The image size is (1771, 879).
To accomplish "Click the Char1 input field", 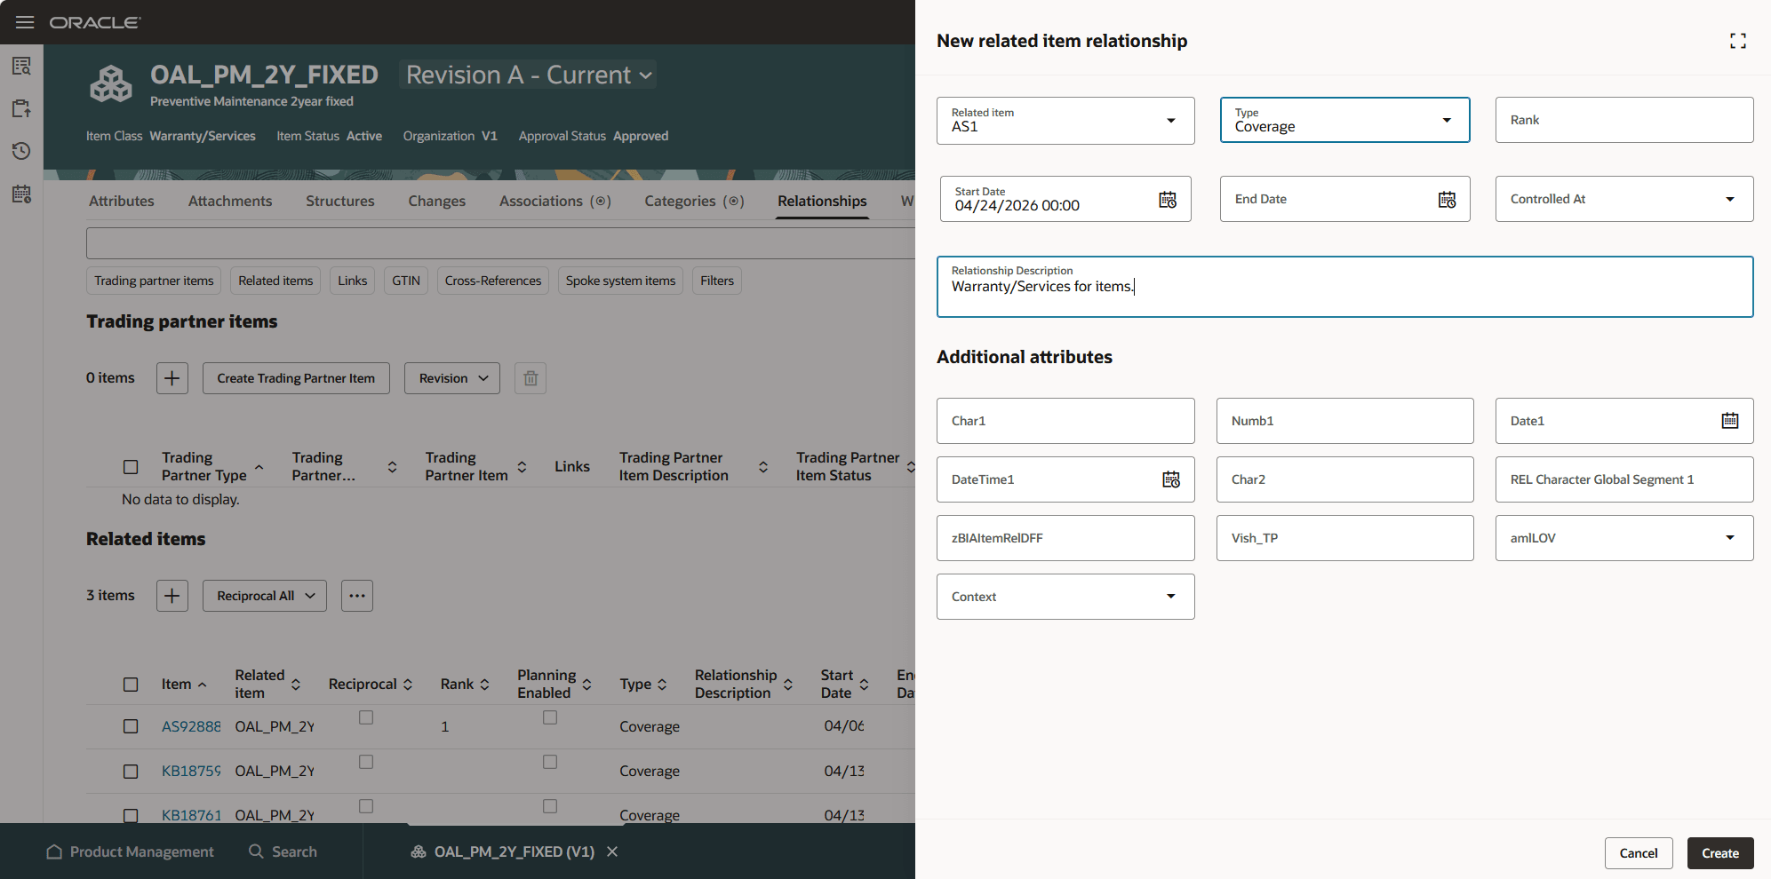I will 1065,421.
